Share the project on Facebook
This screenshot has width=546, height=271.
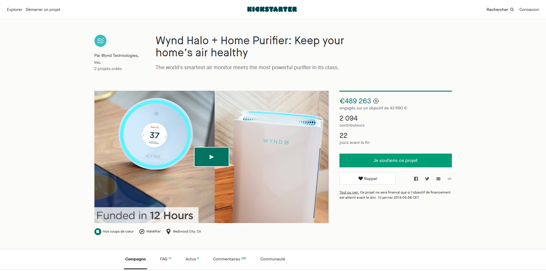(416, 179)
